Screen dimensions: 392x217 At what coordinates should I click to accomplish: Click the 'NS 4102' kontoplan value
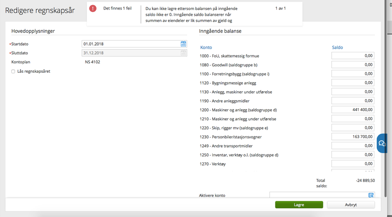[x=93, y=62]
